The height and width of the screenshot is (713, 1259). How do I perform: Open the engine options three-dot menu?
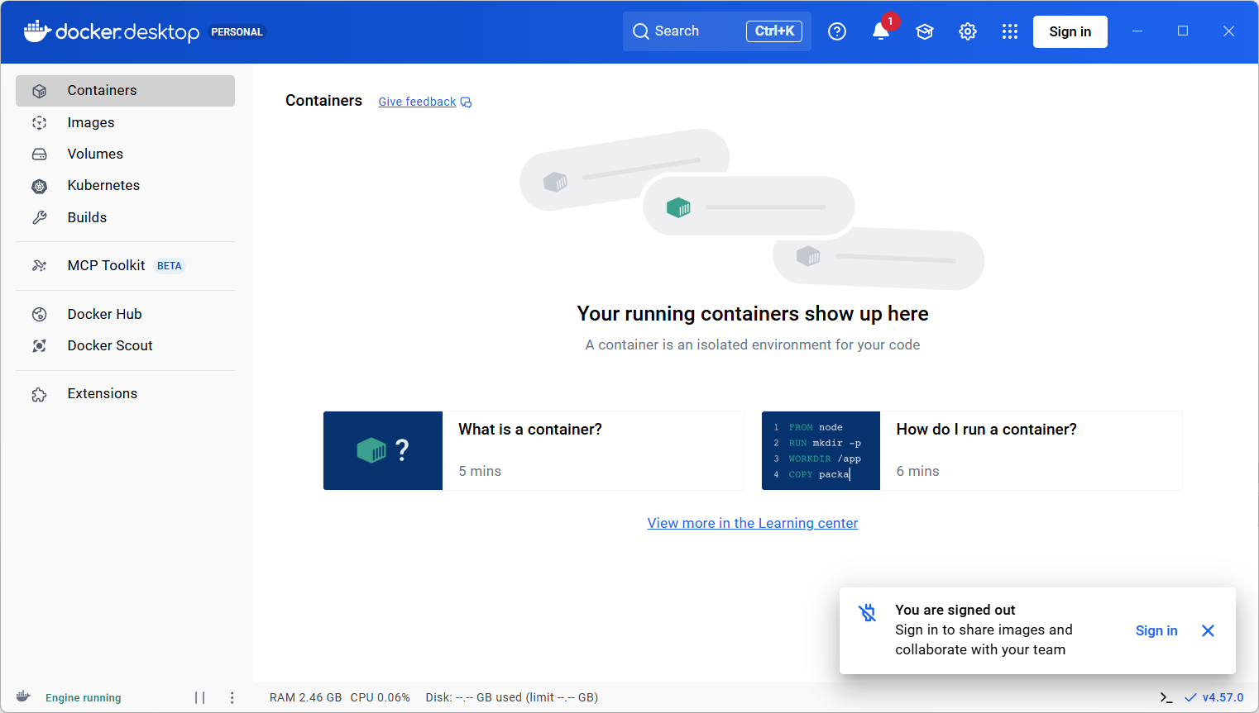(x=232, y=697)
